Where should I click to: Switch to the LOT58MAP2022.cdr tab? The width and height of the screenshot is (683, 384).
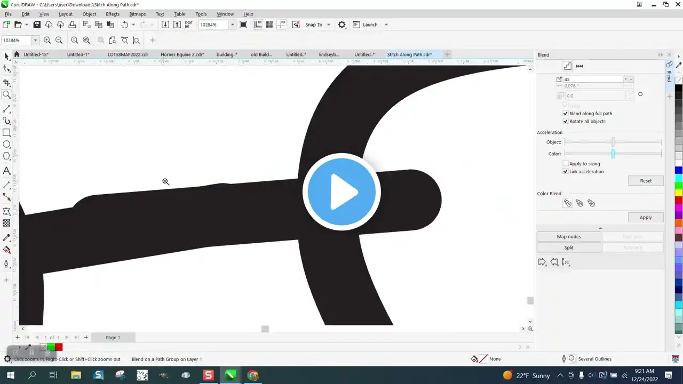point(128,54)
